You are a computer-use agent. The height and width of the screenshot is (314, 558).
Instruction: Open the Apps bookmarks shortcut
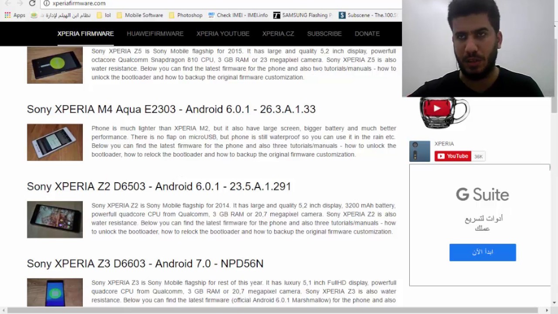tap(15, 15)
